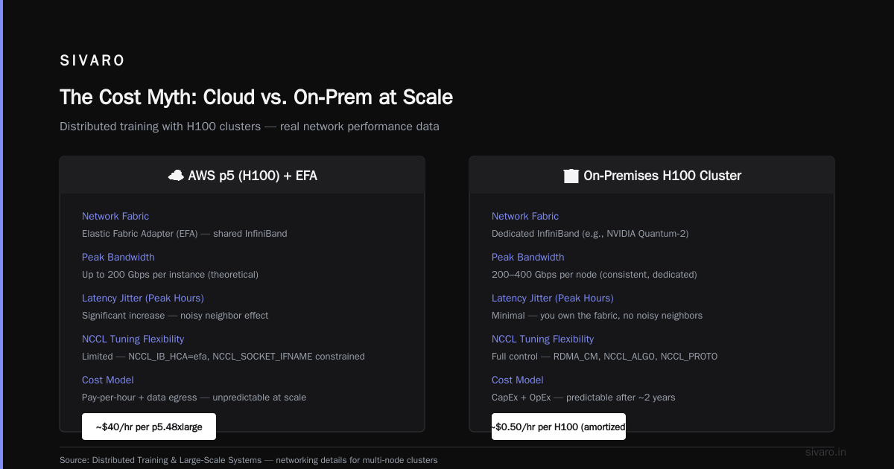Image resolution: width=894 pixels, height=469 pixels.
Task: Open the sivaro.in link at bottom right
Action: point(826,452)
